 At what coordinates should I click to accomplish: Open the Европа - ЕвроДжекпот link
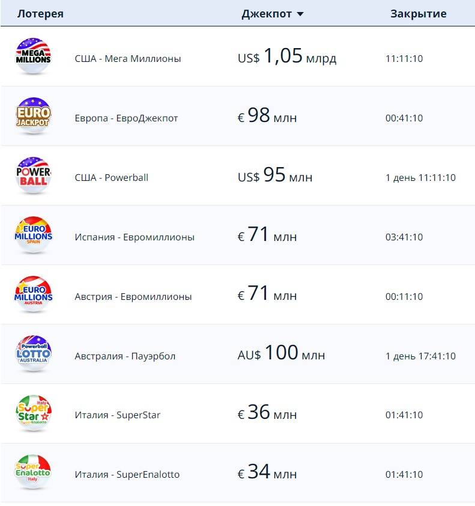tap(126, 118)
